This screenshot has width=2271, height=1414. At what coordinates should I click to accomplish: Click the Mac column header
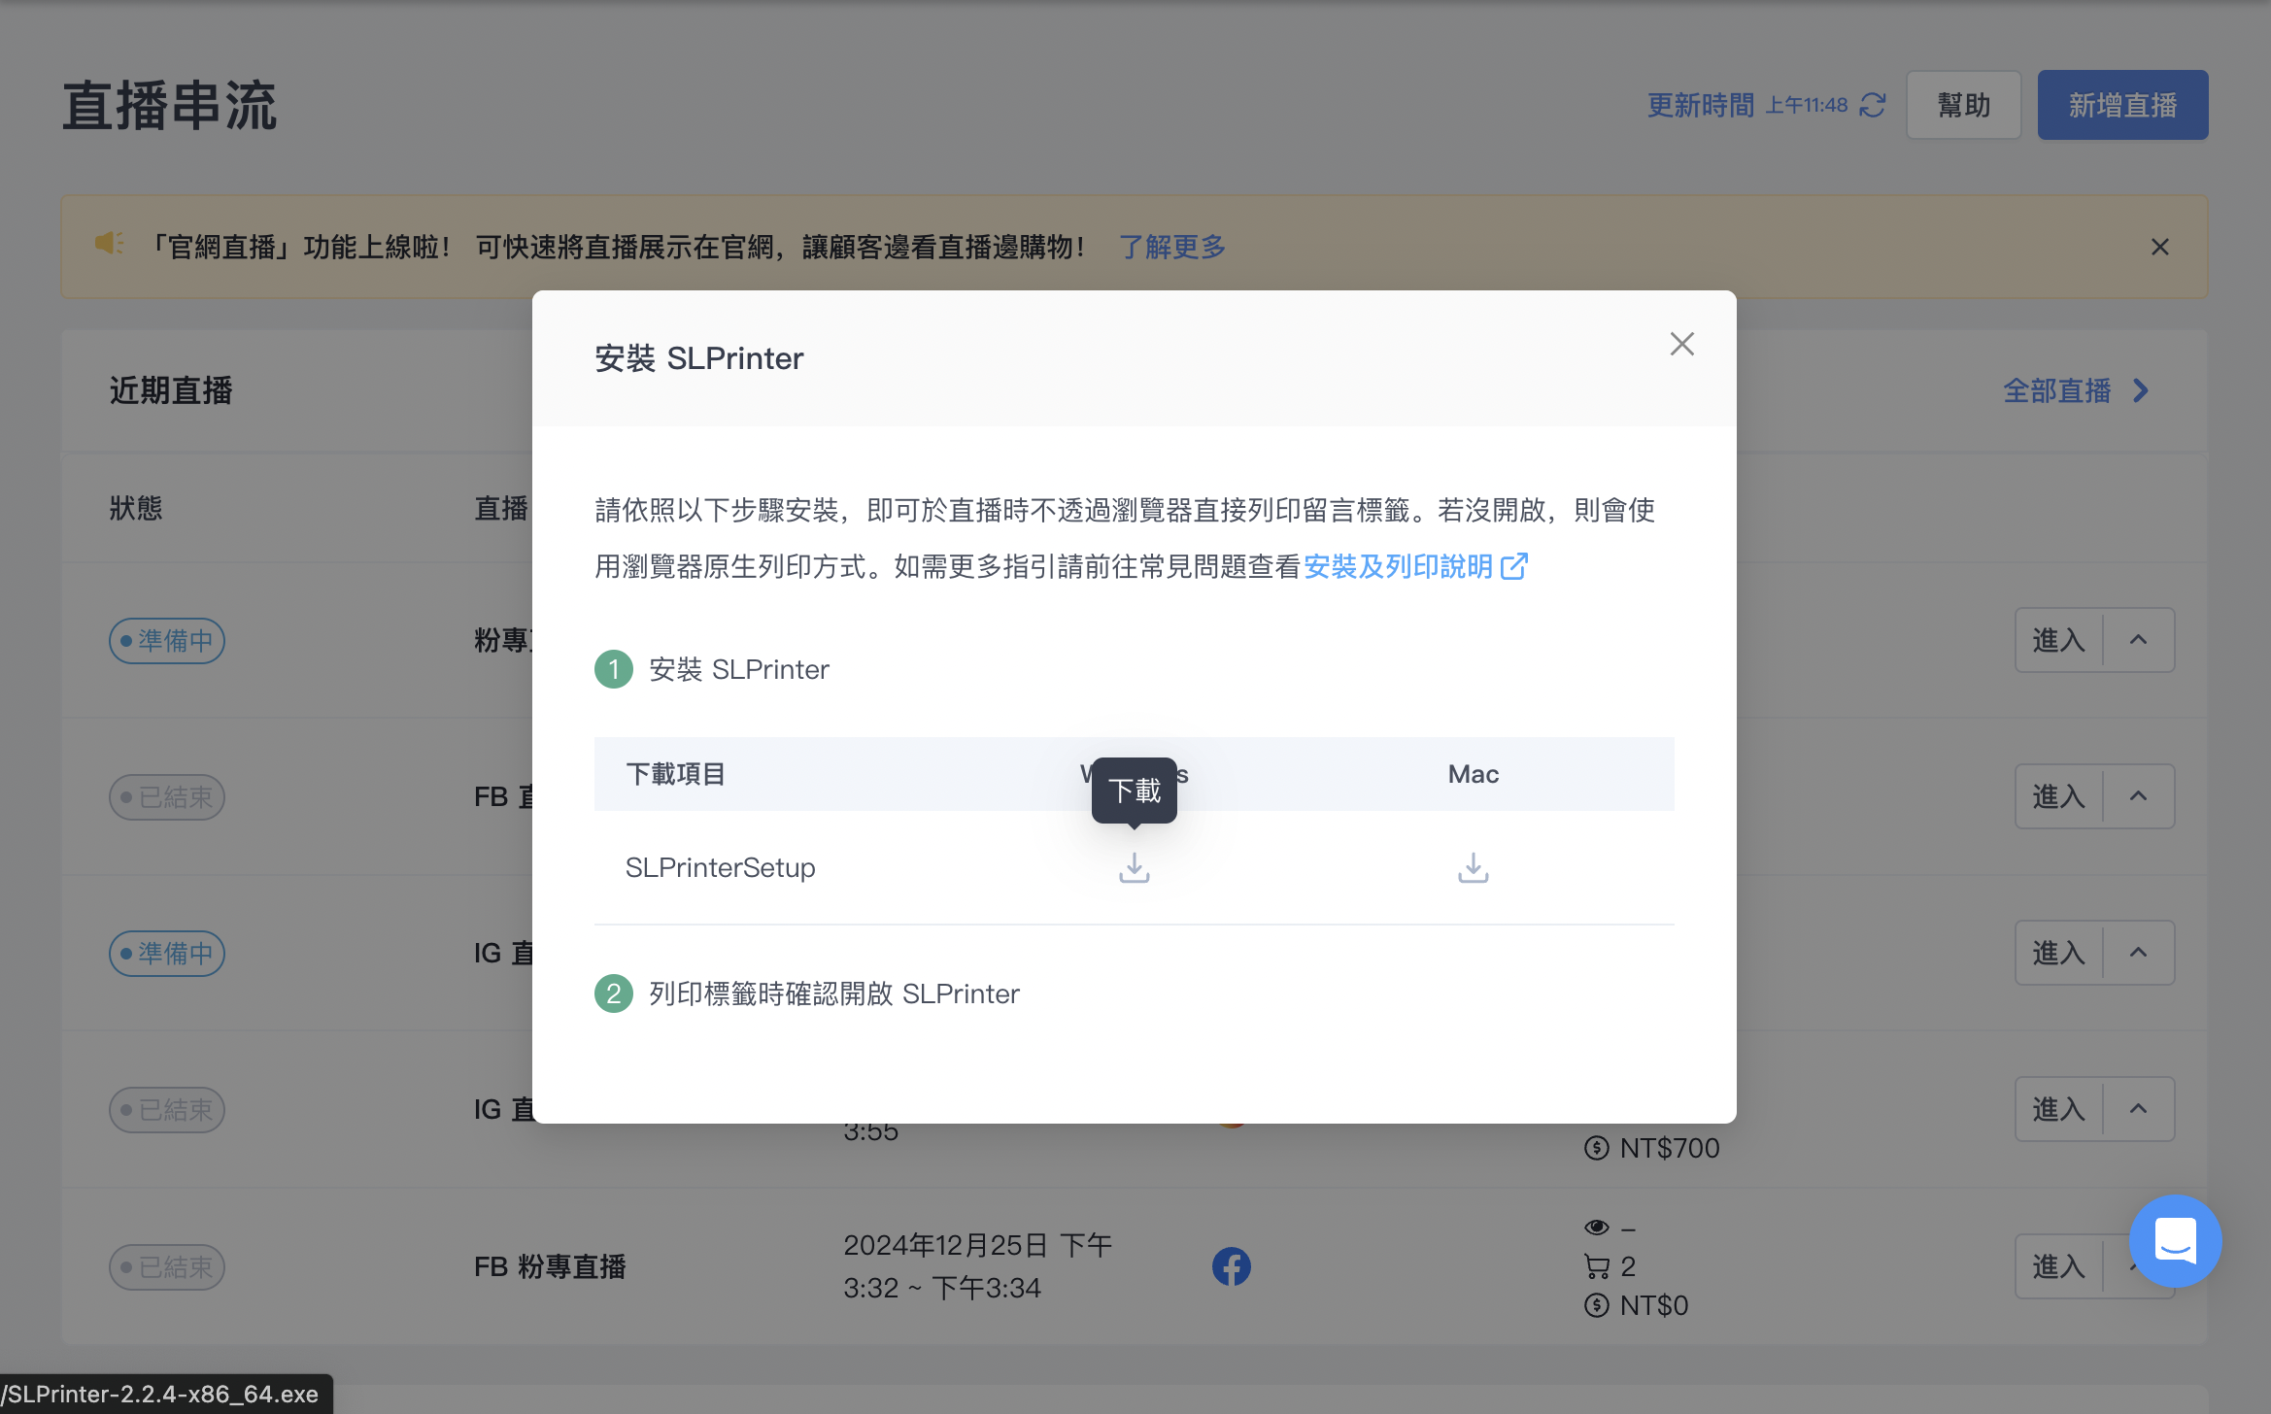tap(1473, 774)
